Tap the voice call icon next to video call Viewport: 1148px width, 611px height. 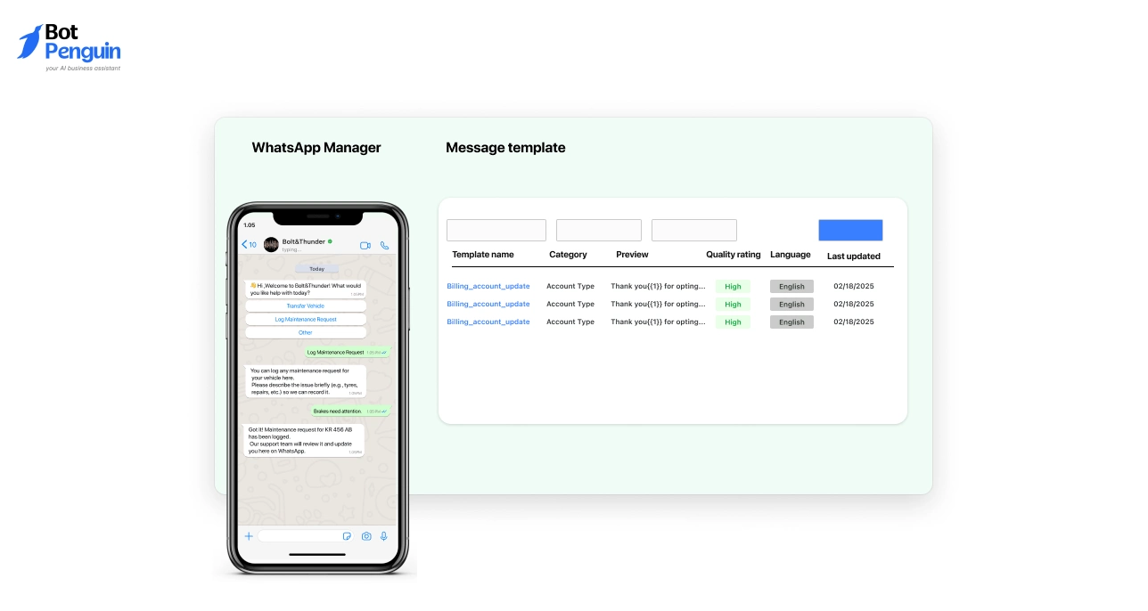pos(384,245)
